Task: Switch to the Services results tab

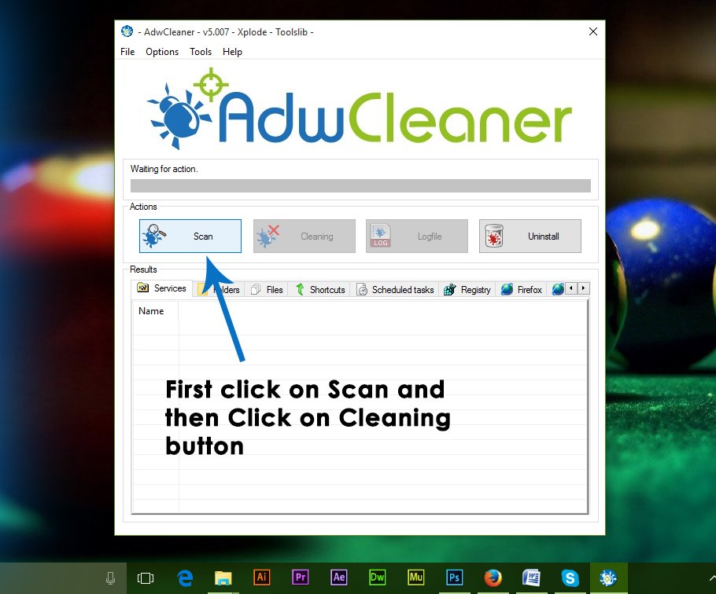Action: [x=161, y=288]
